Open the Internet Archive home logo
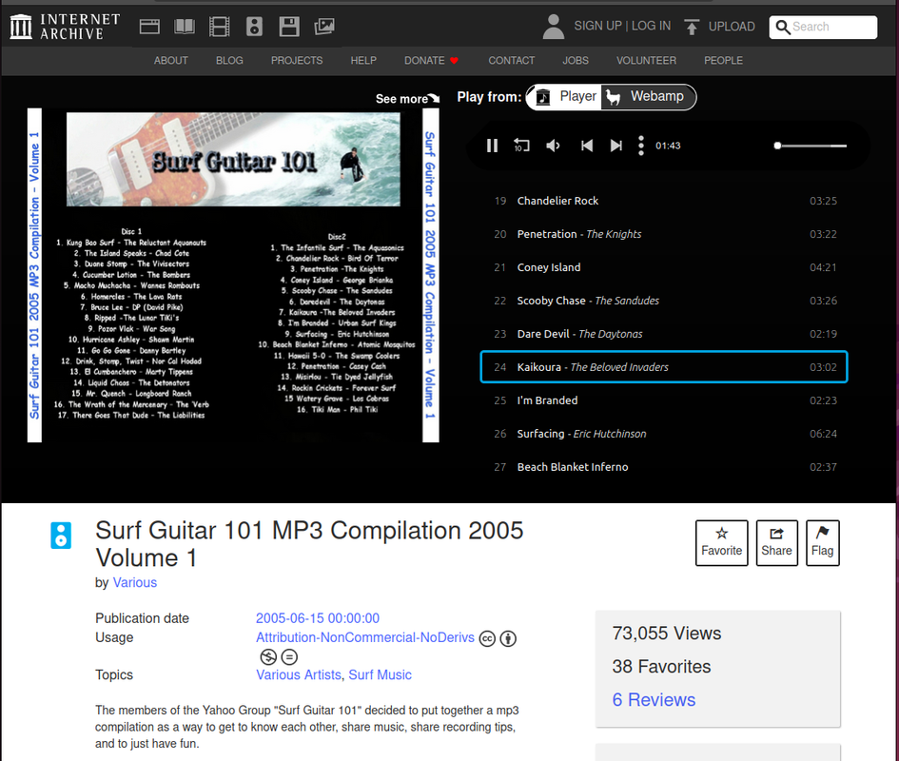The image size is (899, 761). pyautogui.click(x=65, y=27)
